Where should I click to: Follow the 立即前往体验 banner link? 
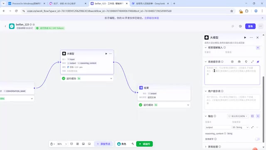click(151, 18)
